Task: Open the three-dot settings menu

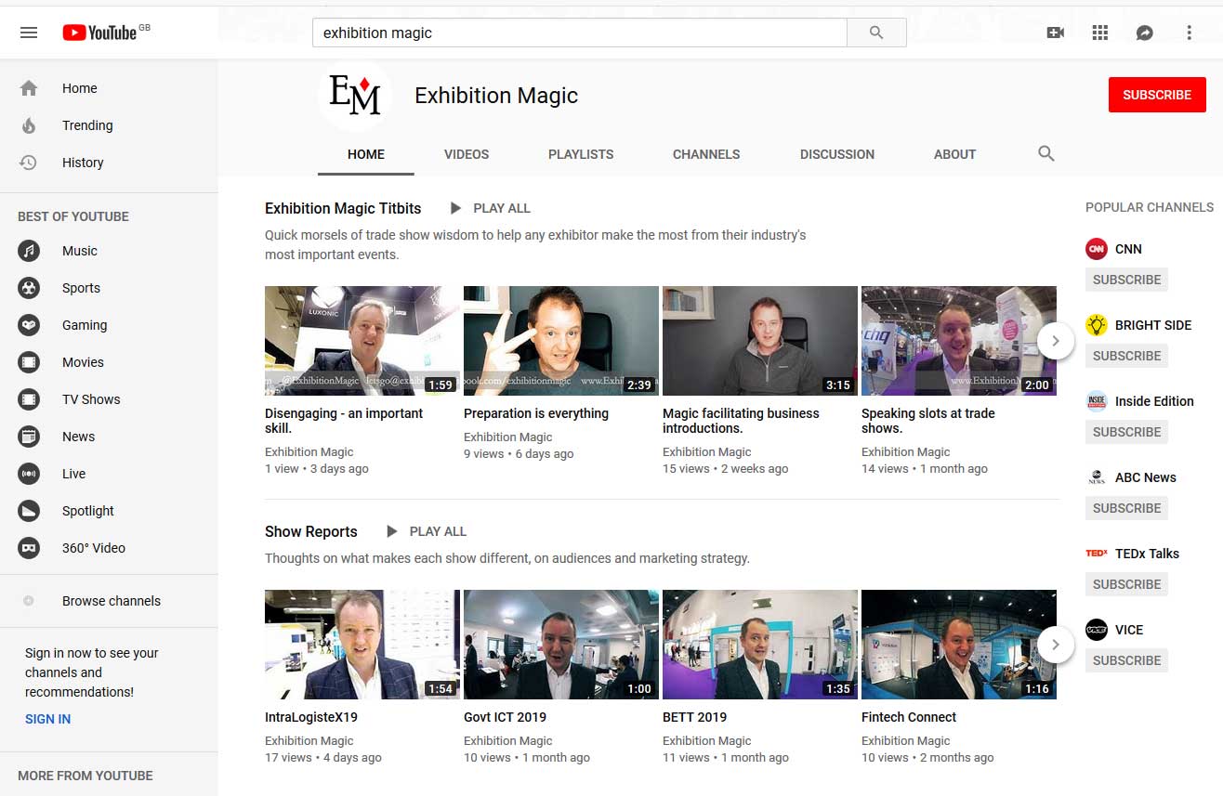Action: click(x=1189, y=33)
